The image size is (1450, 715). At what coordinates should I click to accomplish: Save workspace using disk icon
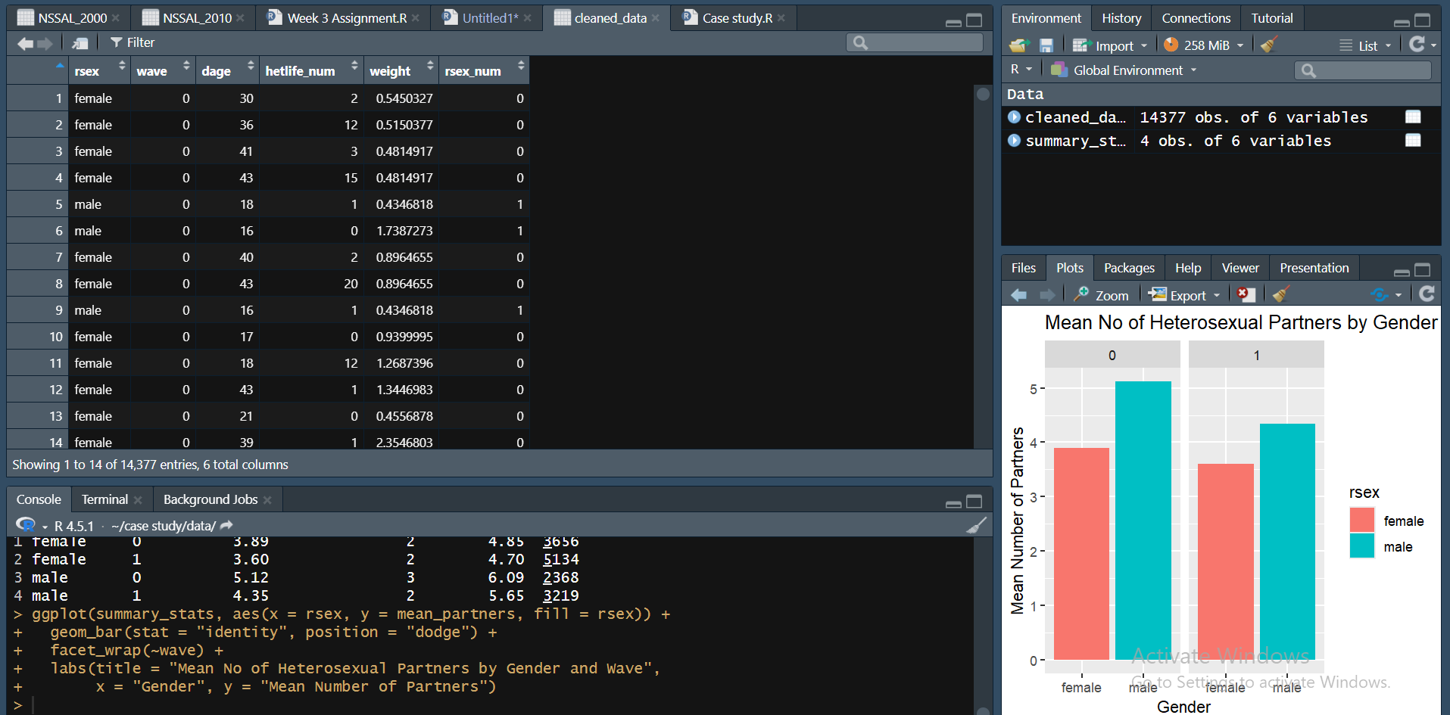point(1046,45)
